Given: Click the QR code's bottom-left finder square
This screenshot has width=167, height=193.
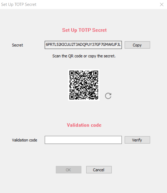Looking at the screenshot, I should (x=72, y=97).
